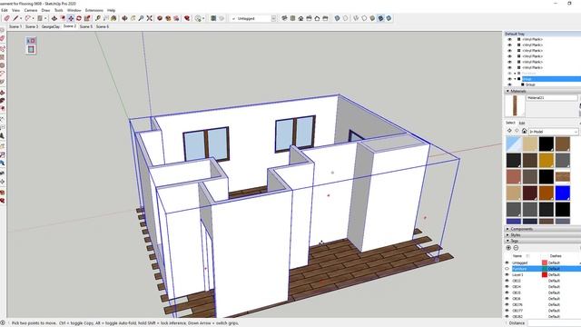Image resolution: width=581 pixels, height=327 pixels.
Task: Open the Extension Manager ruby icon
Action: 187,18
